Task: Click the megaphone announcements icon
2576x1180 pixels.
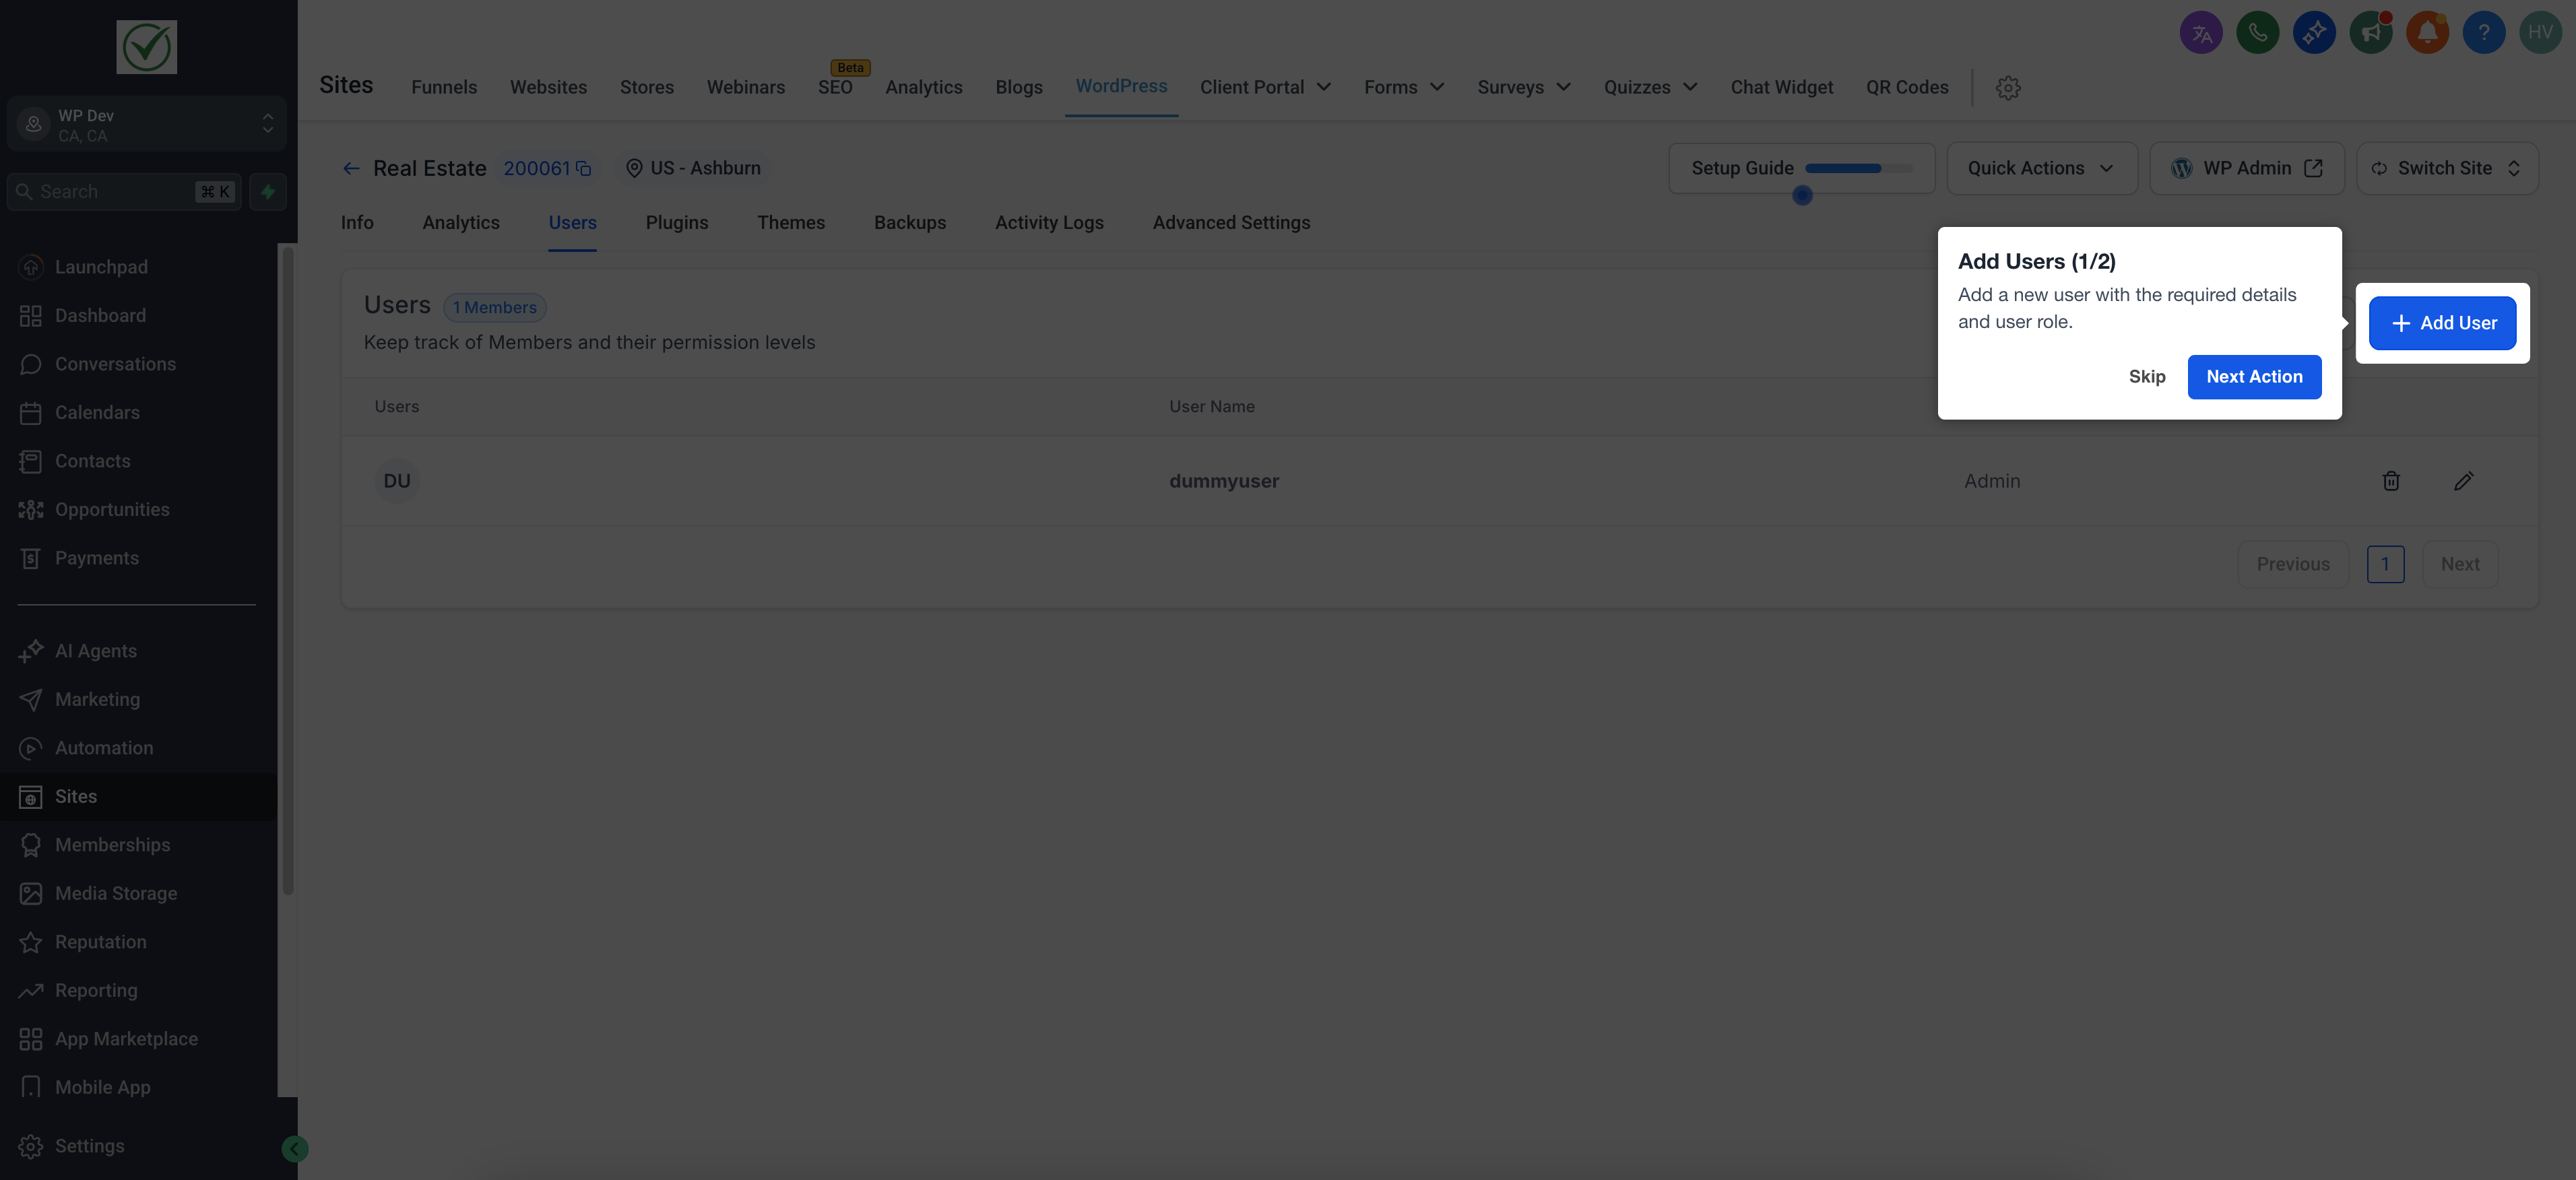Action: coord(2370,33)
